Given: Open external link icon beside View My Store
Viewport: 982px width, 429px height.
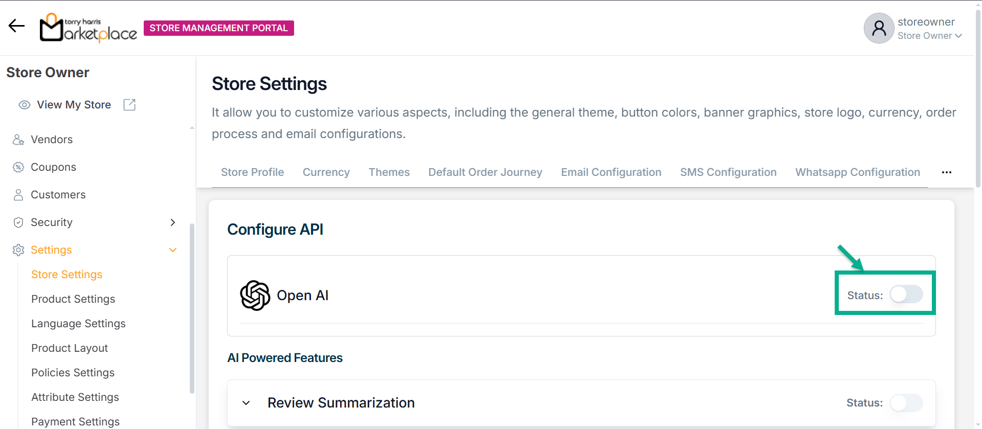Looking at the screenshot, I should tap(129, 105).
